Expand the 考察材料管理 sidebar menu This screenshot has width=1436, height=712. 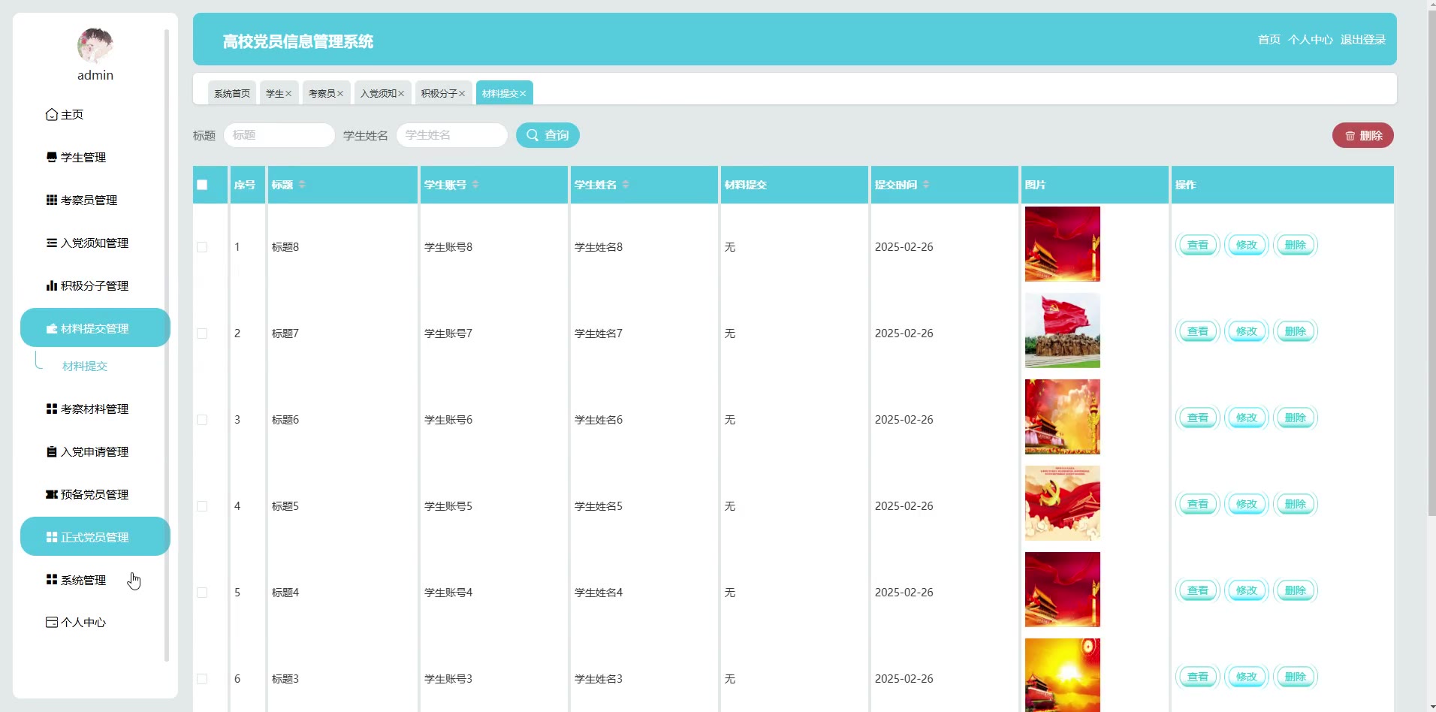click(95, 409)
